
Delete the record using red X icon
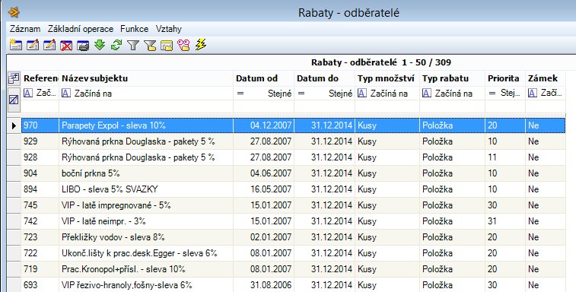click(x=66, y=45)
